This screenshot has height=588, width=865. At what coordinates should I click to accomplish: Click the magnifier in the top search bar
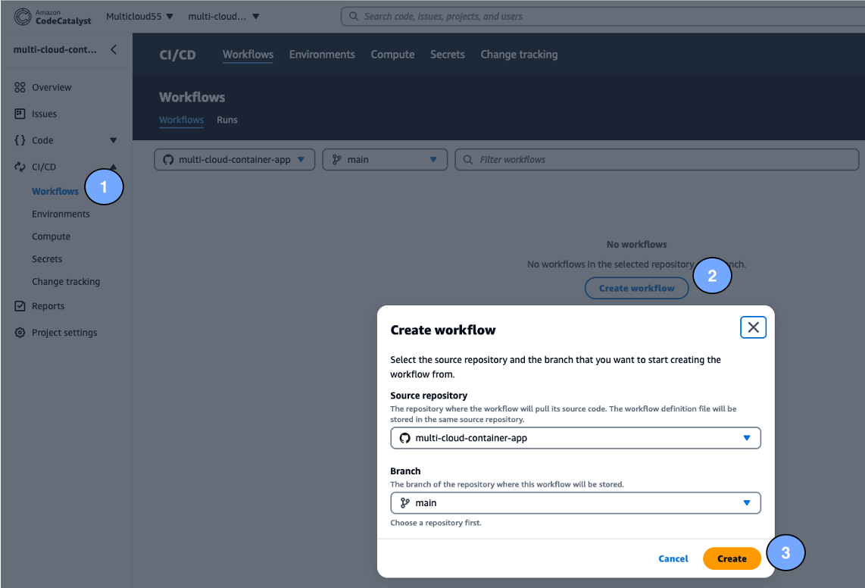(352, 16)
